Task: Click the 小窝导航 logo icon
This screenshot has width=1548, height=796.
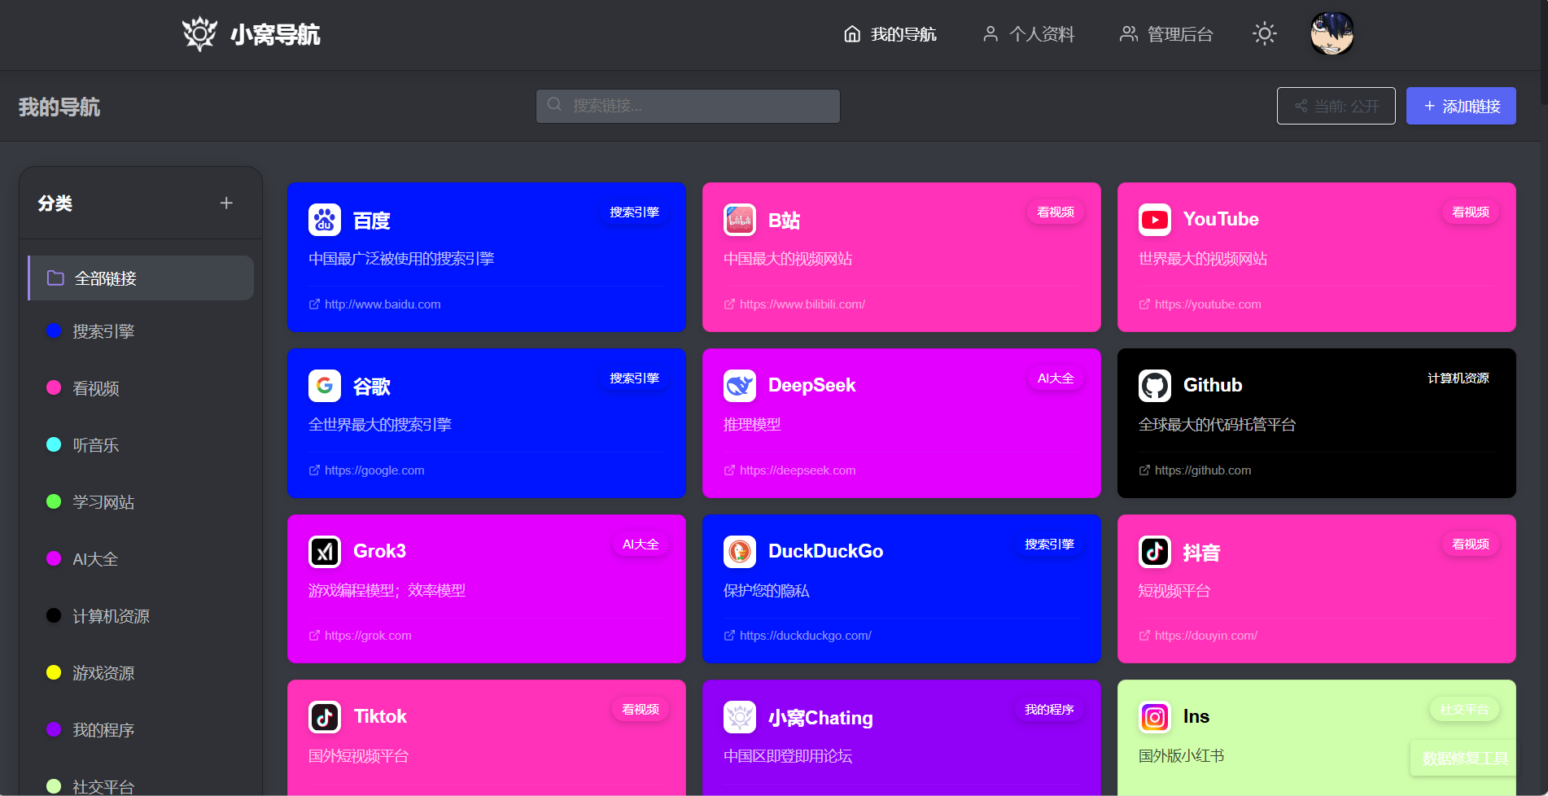Action: 199,34
